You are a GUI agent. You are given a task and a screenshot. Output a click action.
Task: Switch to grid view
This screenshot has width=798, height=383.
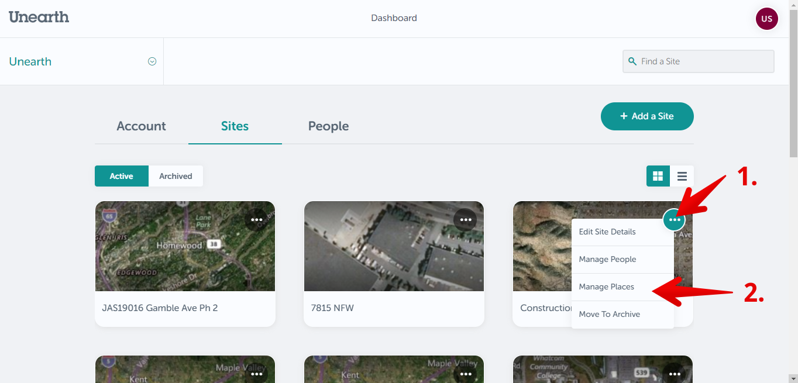pyautogui.click(x=658, y=176)
